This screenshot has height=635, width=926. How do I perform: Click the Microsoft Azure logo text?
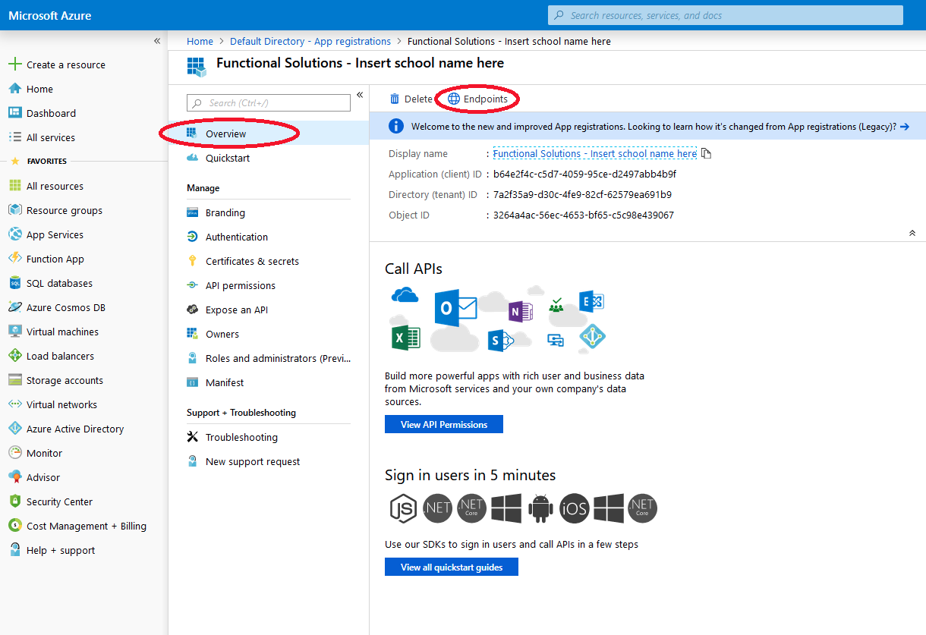pyautogui.click(x=50, y=15)
